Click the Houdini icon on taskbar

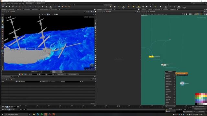click(46, 114)
